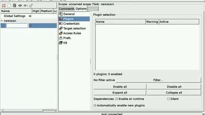Switch to the Options tab
Image resolution: width=205 pixels, height=115 pixels.
click(81, 9)
